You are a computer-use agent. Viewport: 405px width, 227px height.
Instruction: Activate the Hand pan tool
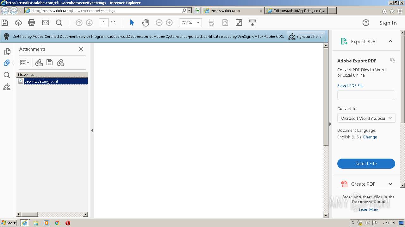[x=145, y=23]
